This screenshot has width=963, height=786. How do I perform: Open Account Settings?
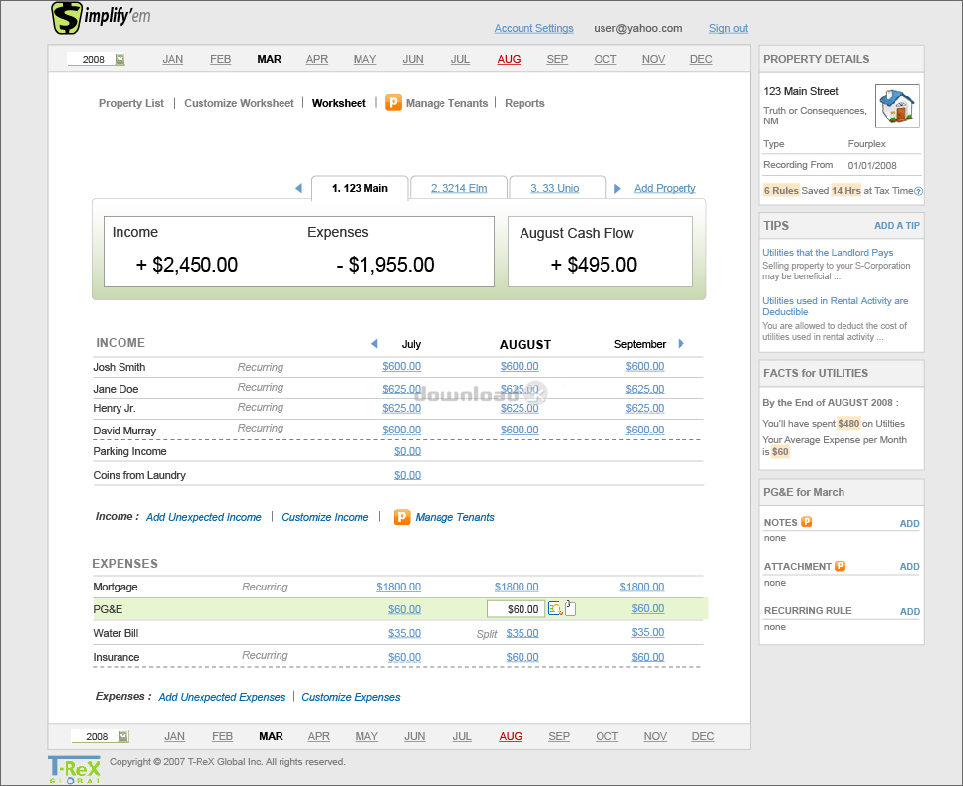533,28
